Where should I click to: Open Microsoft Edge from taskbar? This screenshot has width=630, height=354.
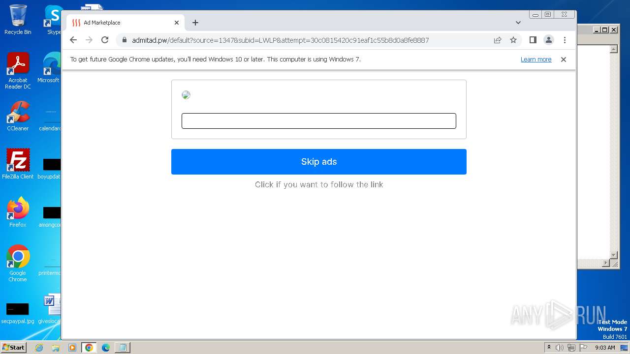pyautogui.click(x=106, y=348)
